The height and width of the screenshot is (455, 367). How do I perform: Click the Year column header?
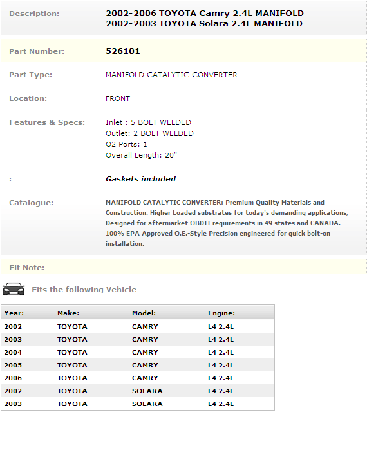tap(14, 313)
